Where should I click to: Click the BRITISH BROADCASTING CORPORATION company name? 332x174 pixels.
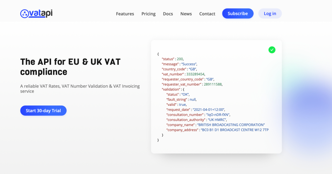click(231, 125)
